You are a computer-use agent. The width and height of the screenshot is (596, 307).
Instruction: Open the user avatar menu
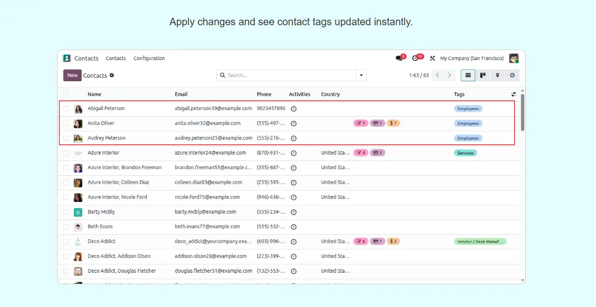coord(514,58)
